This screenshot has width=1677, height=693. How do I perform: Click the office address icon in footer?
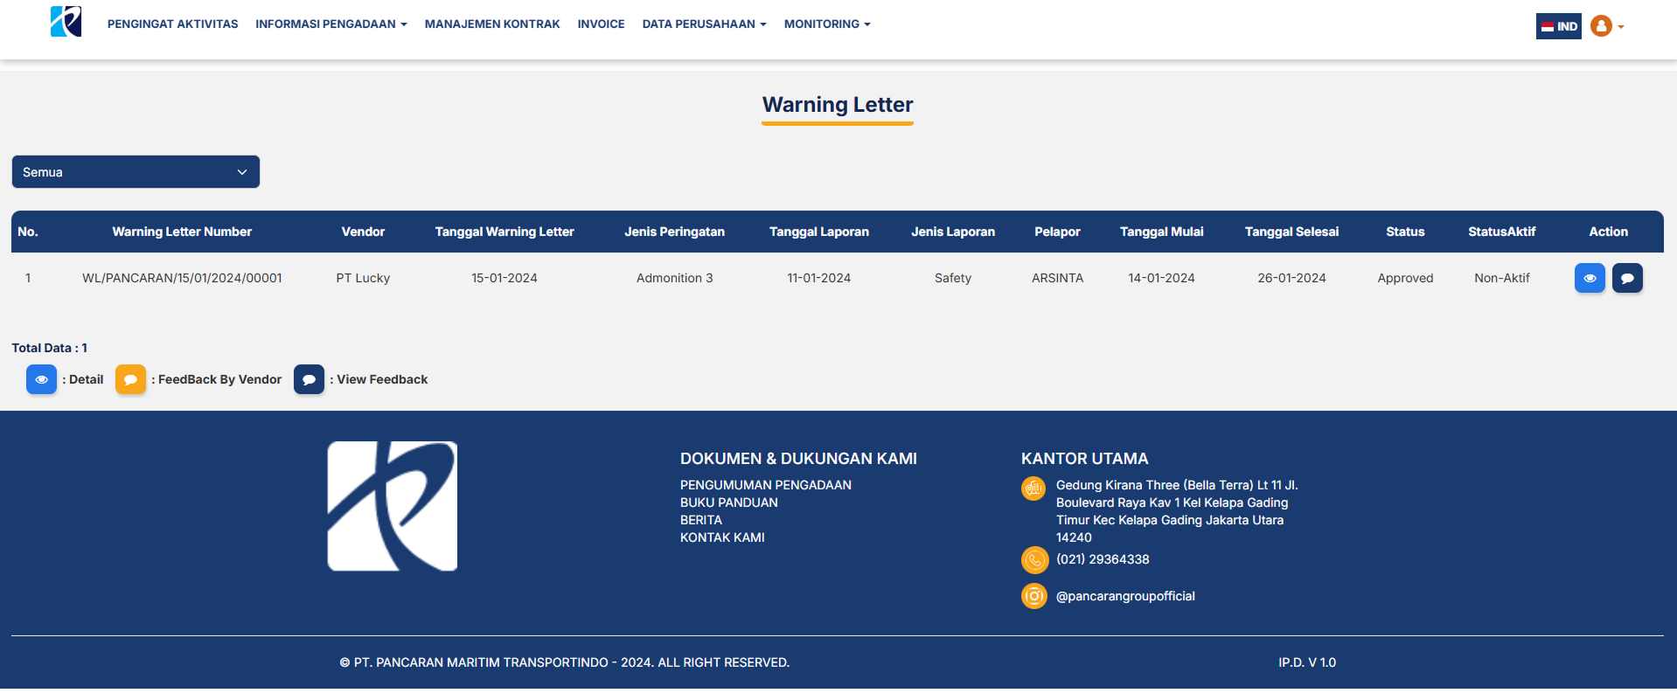coord(1033,488)
